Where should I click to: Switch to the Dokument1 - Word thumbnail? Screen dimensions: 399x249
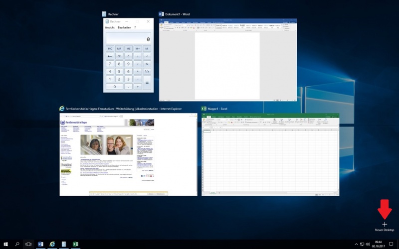tap(228, 60)
